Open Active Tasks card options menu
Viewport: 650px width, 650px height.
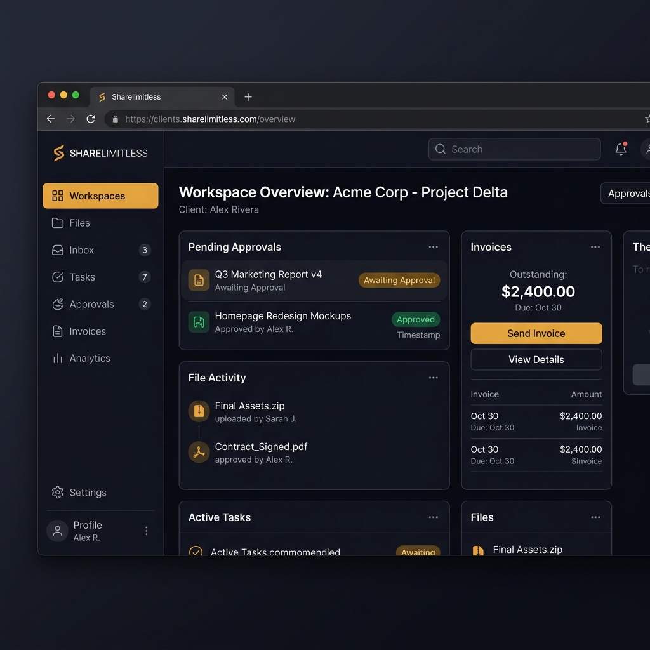(433, 517)
